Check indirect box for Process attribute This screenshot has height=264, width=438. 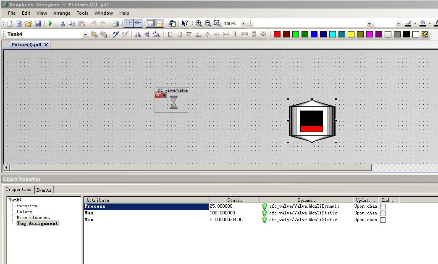click(383, 206)
